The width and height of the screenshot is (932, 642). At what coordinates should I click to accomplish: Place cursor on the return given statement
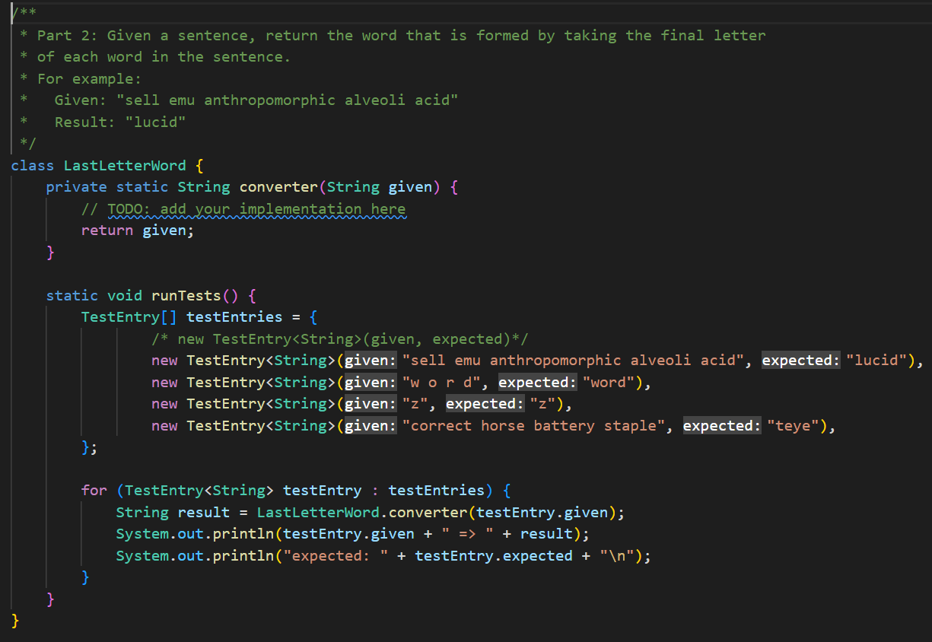(x=137, y=230)
